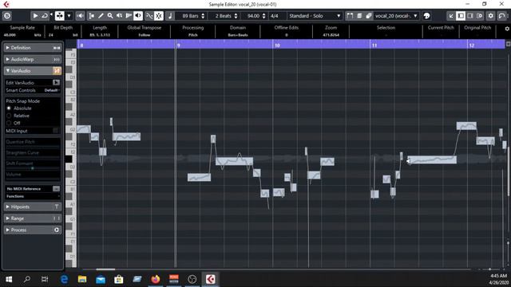Expand the Hitpoints section

click(x=7, y=207)
